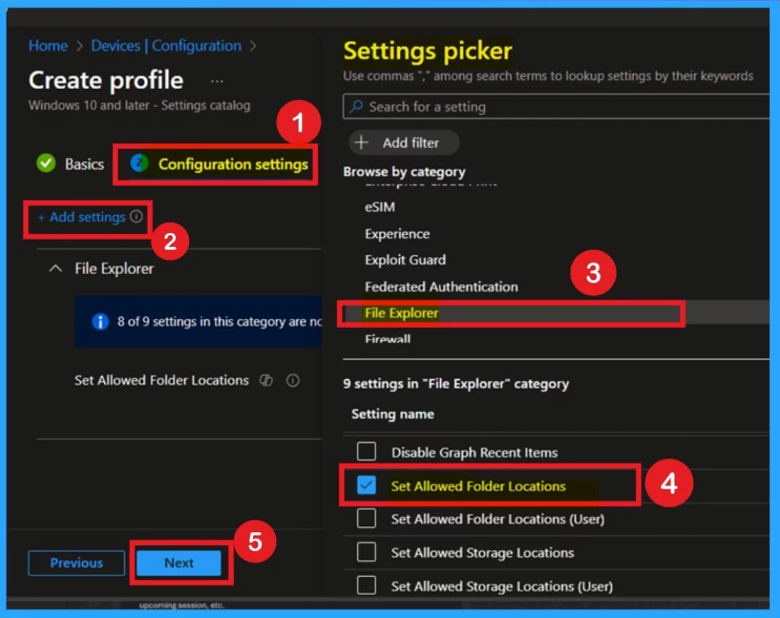This screenshot has width=780, height=618.
Task: Click the Disable Graph Recent Items label
Action: pos(475,452)
